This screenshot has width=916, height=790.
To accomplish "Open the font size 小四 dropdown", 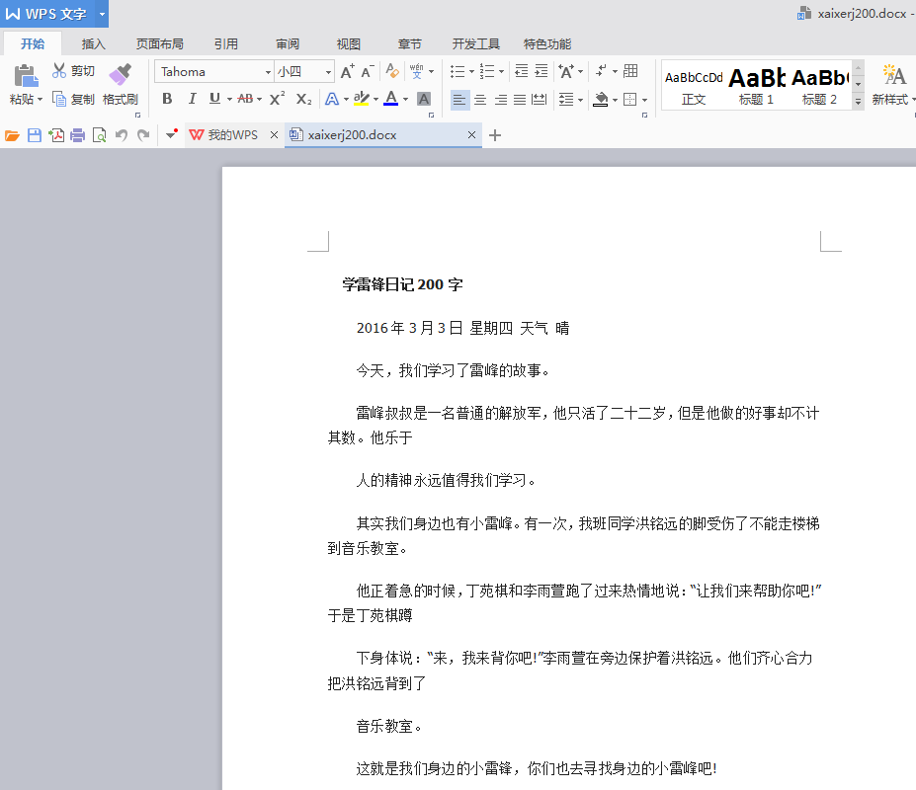I will click(x=329, y=72).
